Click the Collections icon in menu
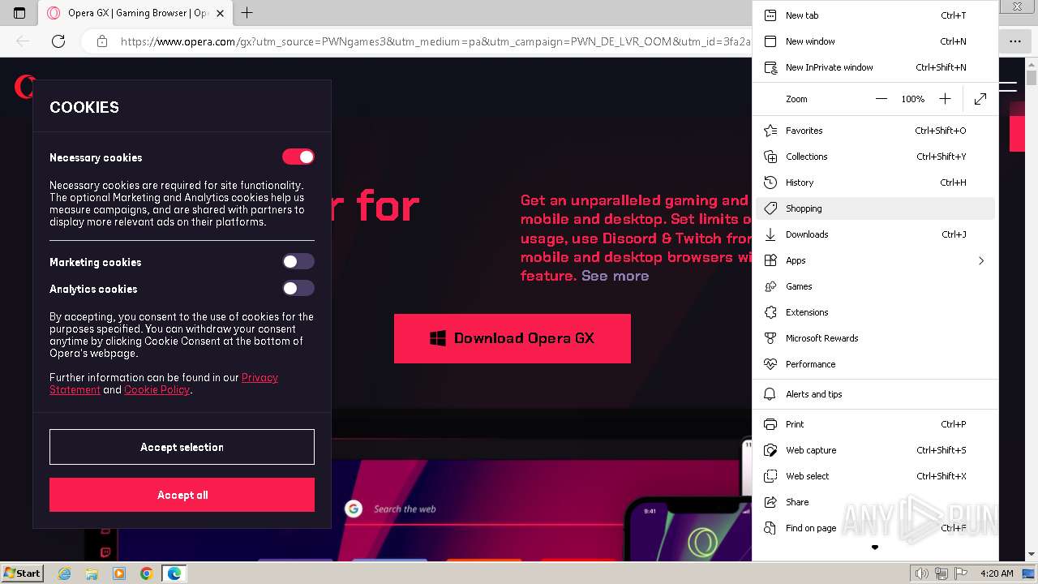This screenshot has width=1038, height=584. pyautogui.click(x=770, y=157)
